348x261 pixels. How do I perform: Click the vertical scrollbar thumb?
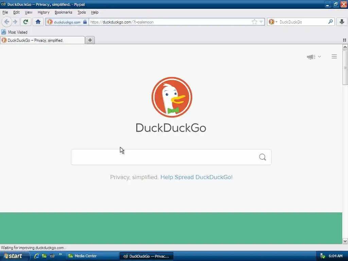345,68
